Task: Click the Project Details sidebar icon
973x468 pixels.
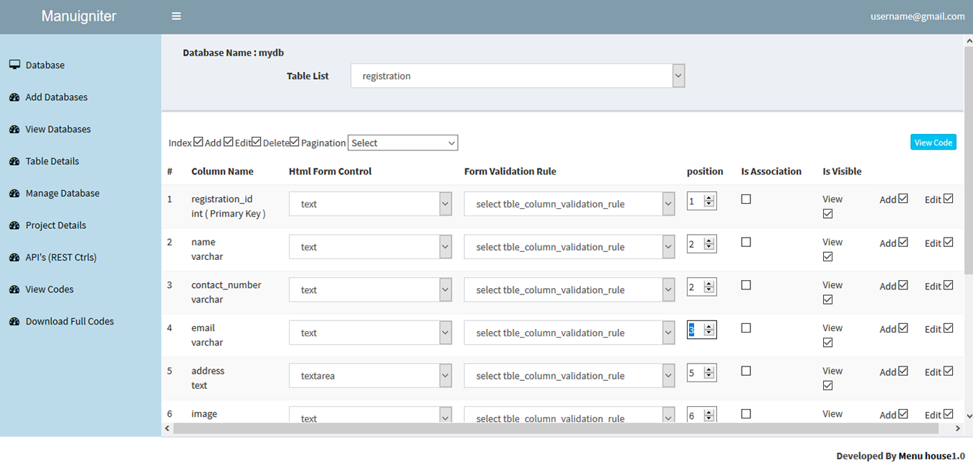Action: pyautogui.click(x=14, y=225)
